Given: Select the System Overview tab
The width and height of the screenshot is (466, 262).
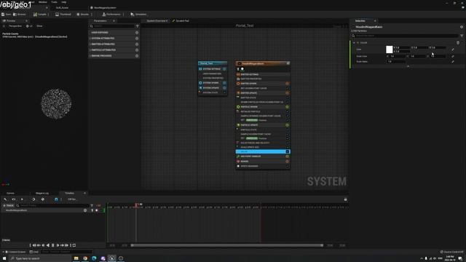Looking at the screenshot, I should point(157,21).
